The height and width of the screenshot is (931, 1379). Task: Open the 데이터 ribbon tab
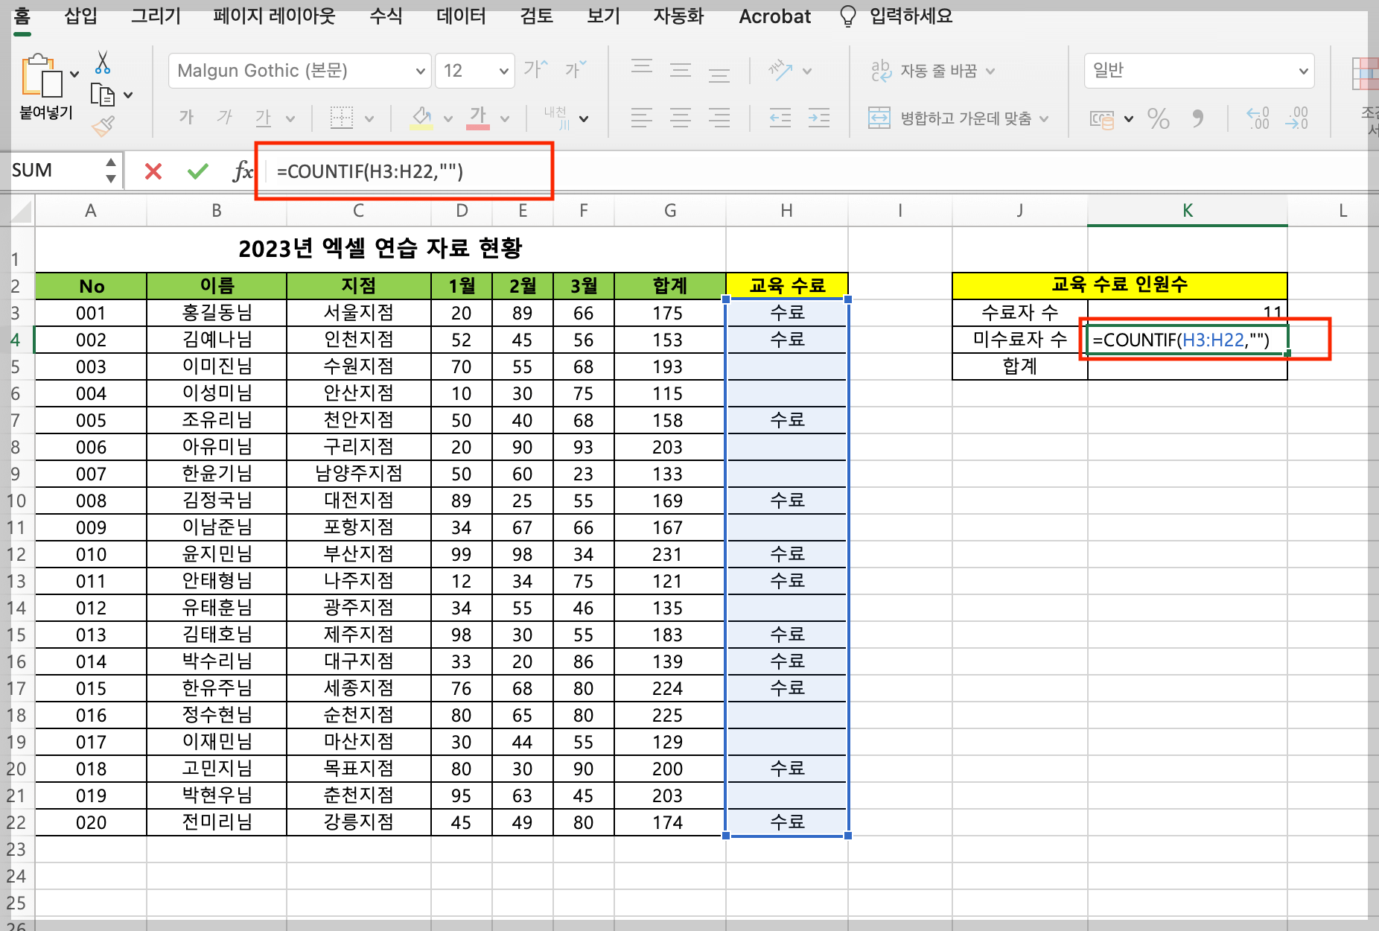tap(460, 16)
